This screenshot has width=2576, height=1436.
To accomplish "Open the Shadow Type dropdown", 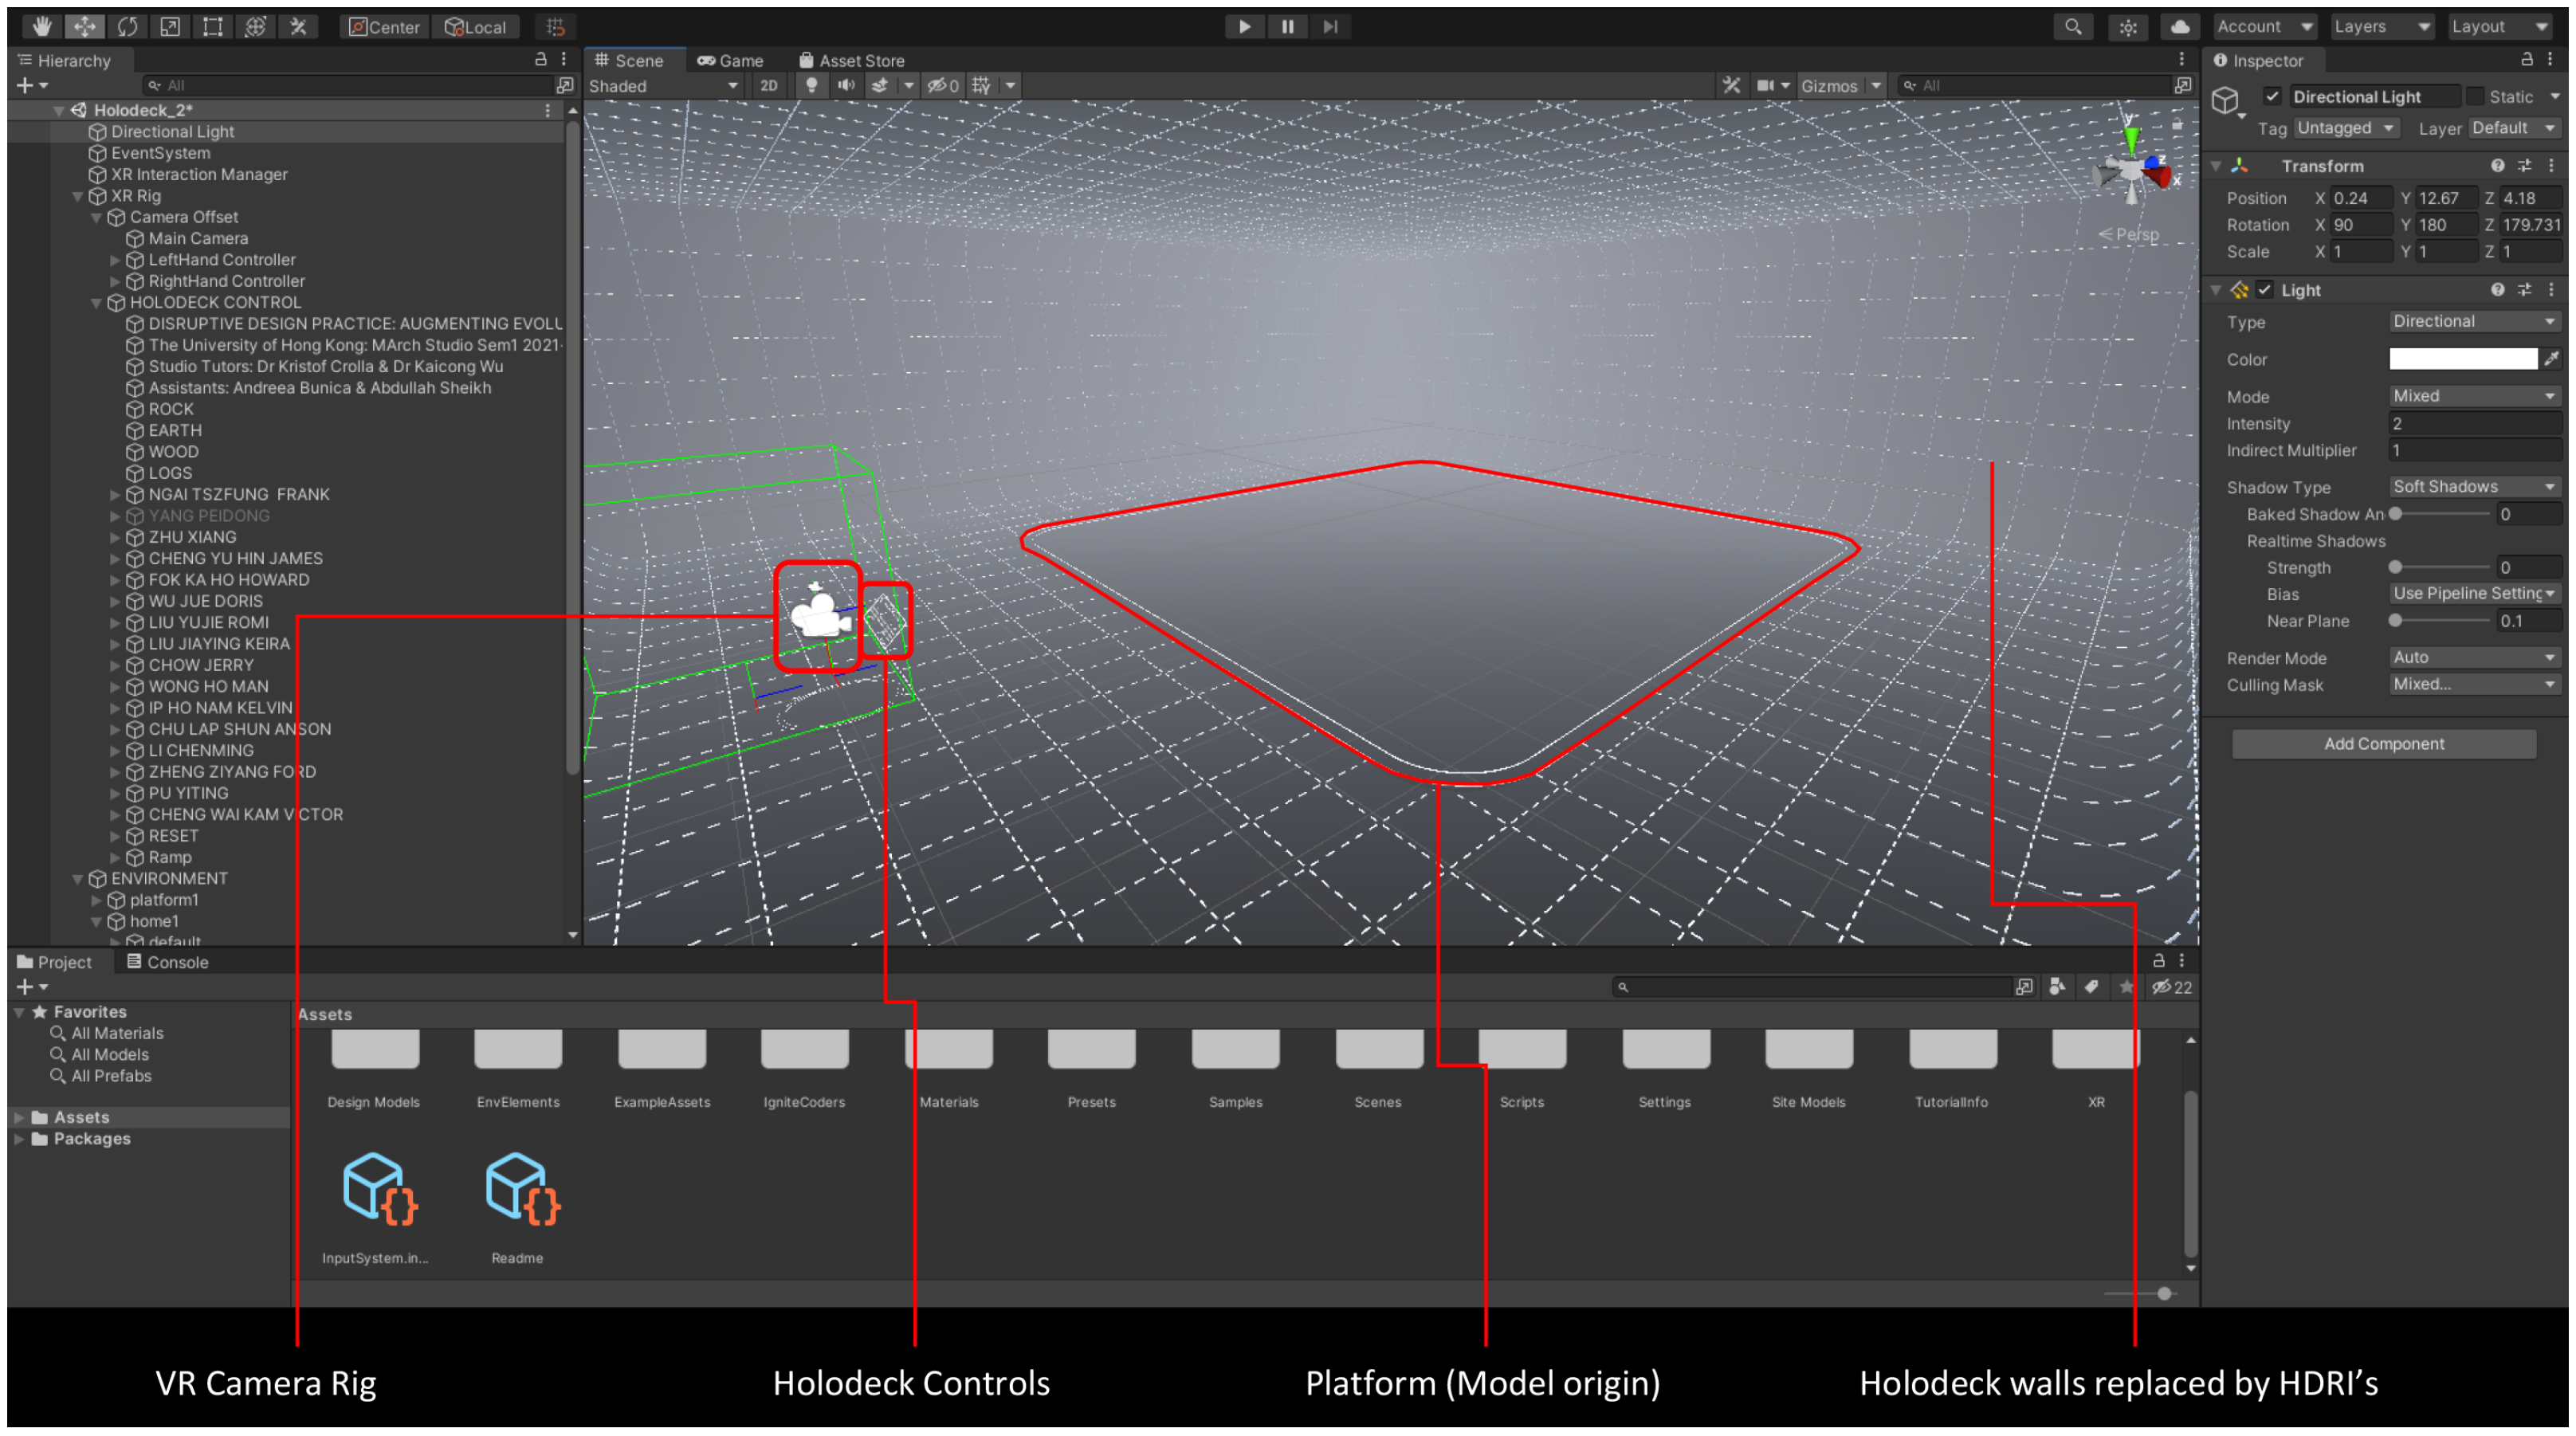I will pos(2473,487).
